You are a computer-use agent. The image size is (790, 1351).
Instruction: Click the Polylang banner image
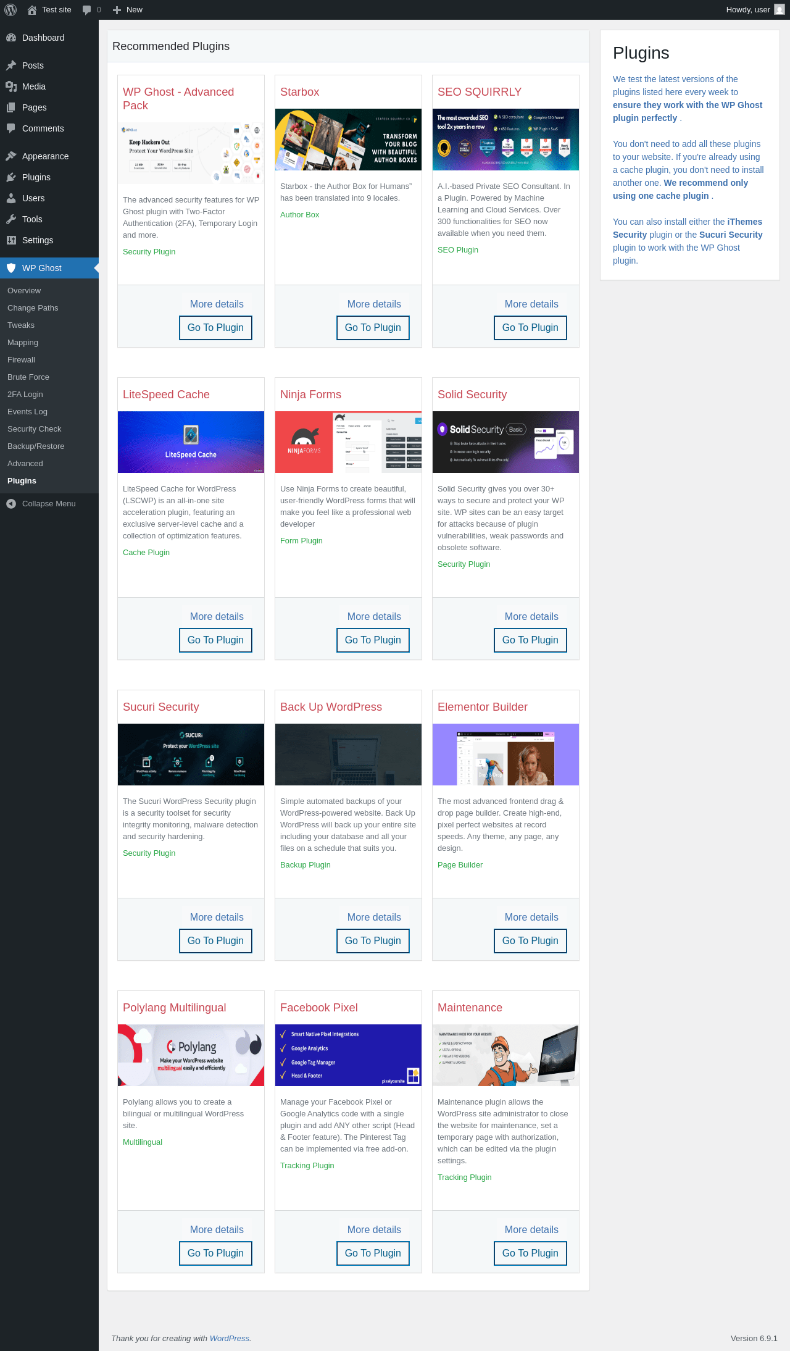tap(191, 1055)
